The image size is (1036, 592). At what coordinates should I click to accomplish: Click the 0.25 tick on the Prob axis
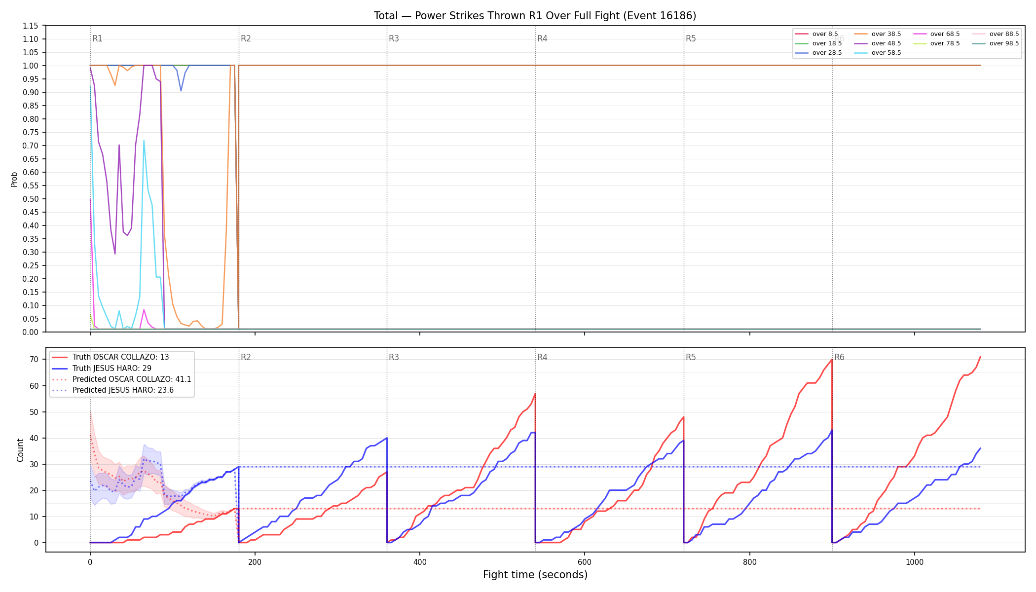click(x=31, y=265)
